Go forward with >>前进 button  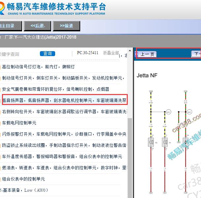click(66, 26)
